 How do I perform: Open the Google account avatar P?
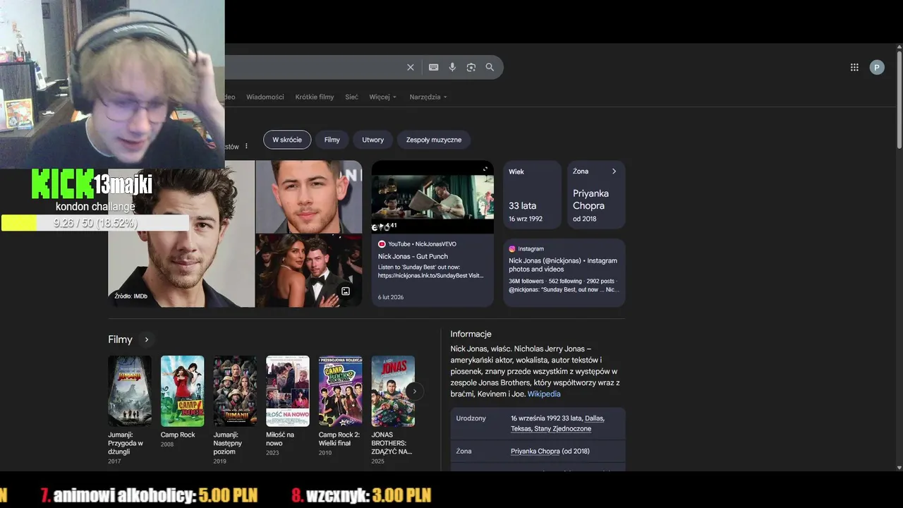(x=877, y=67)
